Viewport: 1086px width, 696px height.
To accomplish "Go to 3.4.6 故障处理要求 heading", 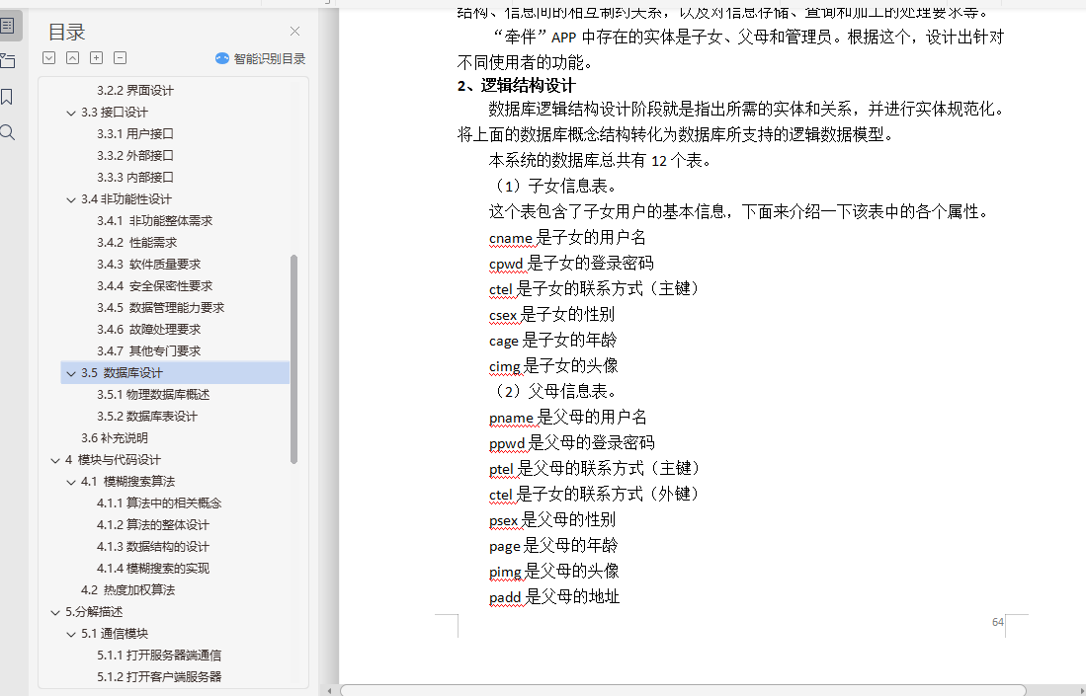I will [x=149, y=330].
